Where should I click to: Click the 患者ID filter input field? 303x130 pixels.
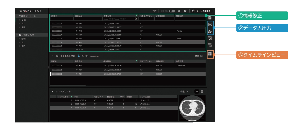pyautogui.click(x=62, y=19)
